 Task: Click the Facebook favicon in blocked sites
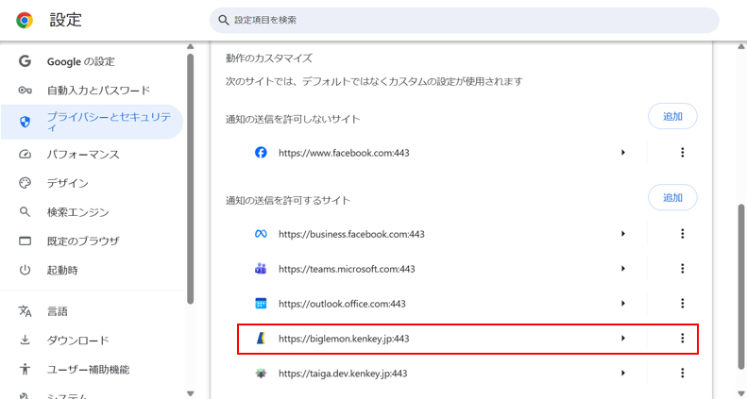[261, 153]
